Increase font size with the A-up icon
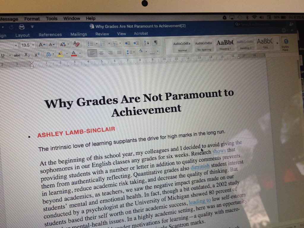Viewport: 304px width, 228px height. pos(42,45)
